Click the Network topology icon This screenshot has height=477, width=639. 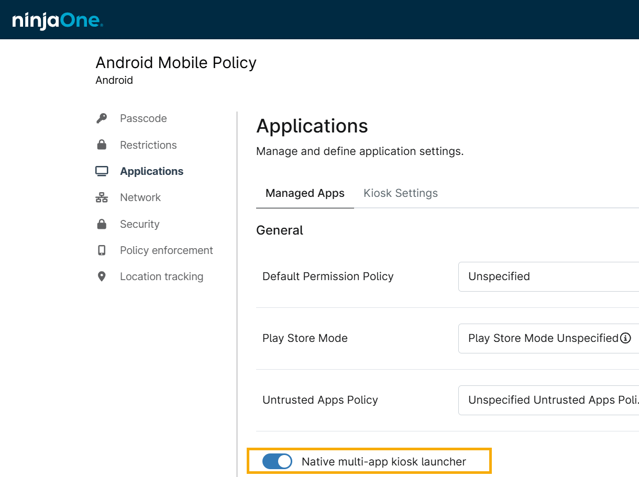[102, 197]
